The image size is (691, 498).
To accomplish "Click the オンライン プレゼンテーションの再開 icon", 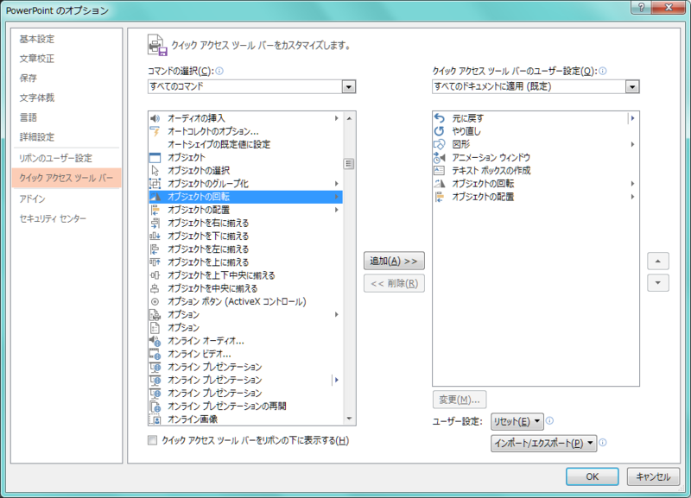I will 155,406.
